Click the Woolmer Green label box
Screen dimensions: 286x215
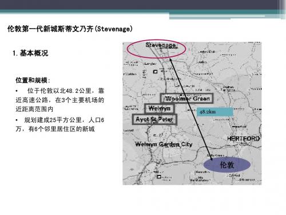pos(186,99)
